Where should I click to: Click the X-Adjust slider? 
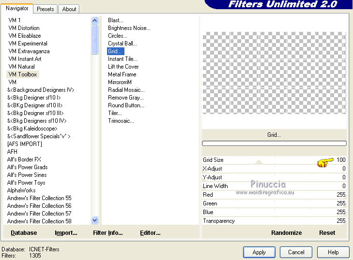pos(274,169)
